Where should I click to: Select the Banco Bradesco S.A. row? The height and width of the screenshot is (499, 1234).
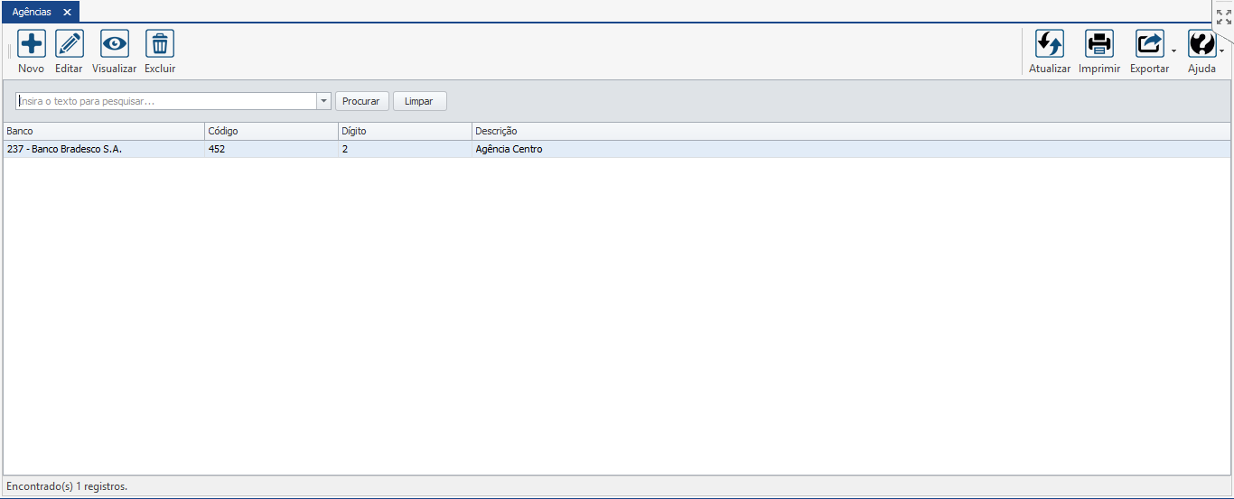click(x=104, y=150)
